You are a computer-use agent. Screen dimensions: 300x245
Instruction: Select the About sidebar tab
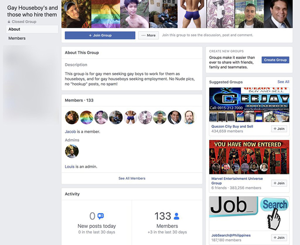pos(32,29)
